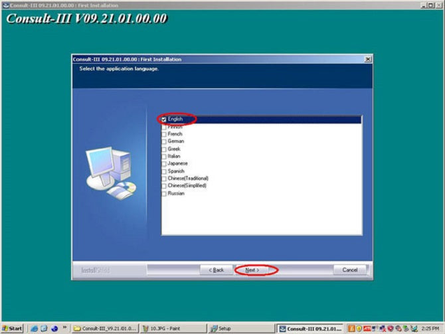Select the Spanish label in language list
Viewport: 445px width, 334px height.
[x=176, y=171]
